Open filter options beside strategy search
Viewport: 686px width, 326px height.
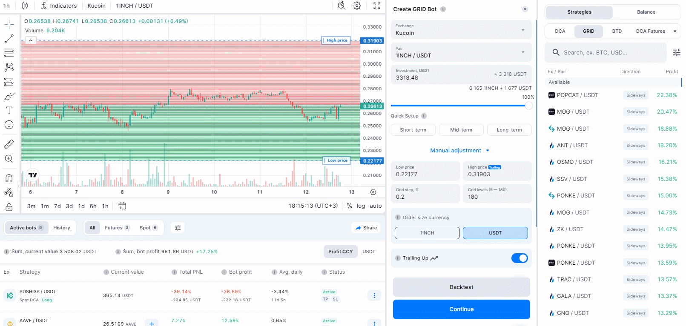coord(676,52)
